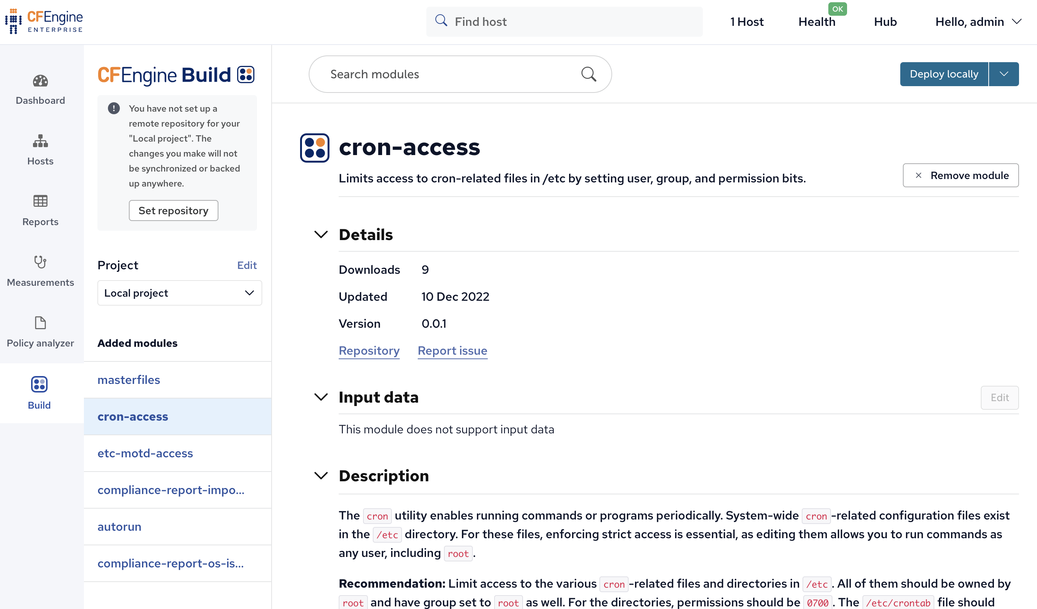
Task: Collapse the Details section chevron
Action: [x=321, y=234]
